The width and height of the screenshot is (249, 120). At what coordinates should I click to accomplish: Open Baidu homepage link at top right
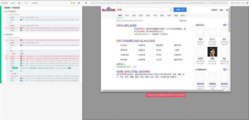coord(215,10)
